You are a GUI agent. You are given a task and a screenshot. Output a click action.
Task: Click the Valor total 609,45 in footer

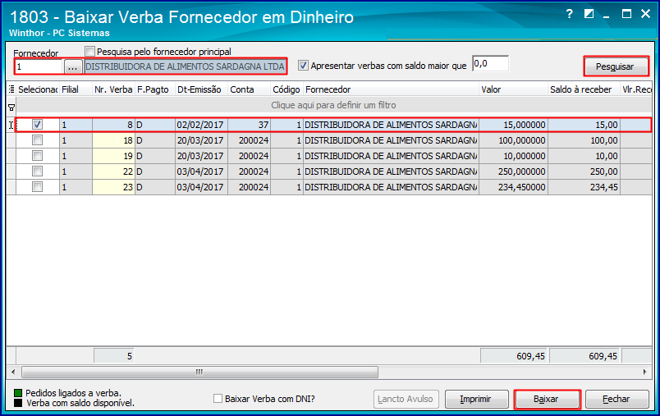click(x=514, y=356)
